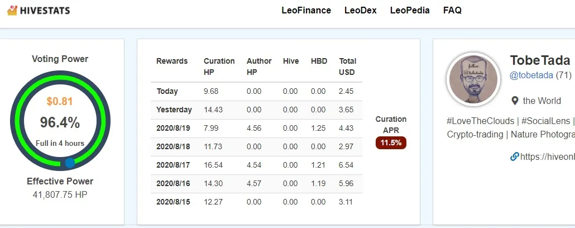Click author HP value 4.56

(254, 128)
